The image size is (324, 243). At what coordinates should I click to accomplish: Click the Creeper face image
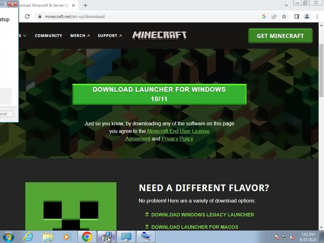[71, 206]
